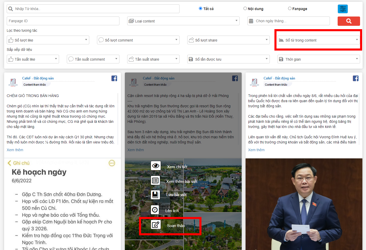
Task: Click the clock icon 'Lên lịch'
Action: click(155, 210)
